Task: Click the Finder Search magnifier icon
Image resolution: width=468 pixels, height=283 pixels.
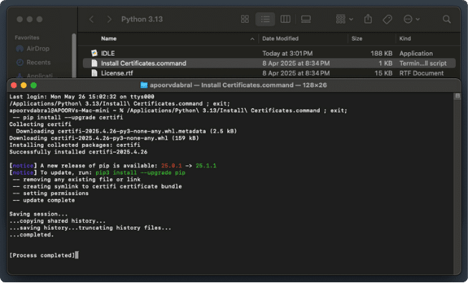Action: pyautogui.click(x=446, y=19)
